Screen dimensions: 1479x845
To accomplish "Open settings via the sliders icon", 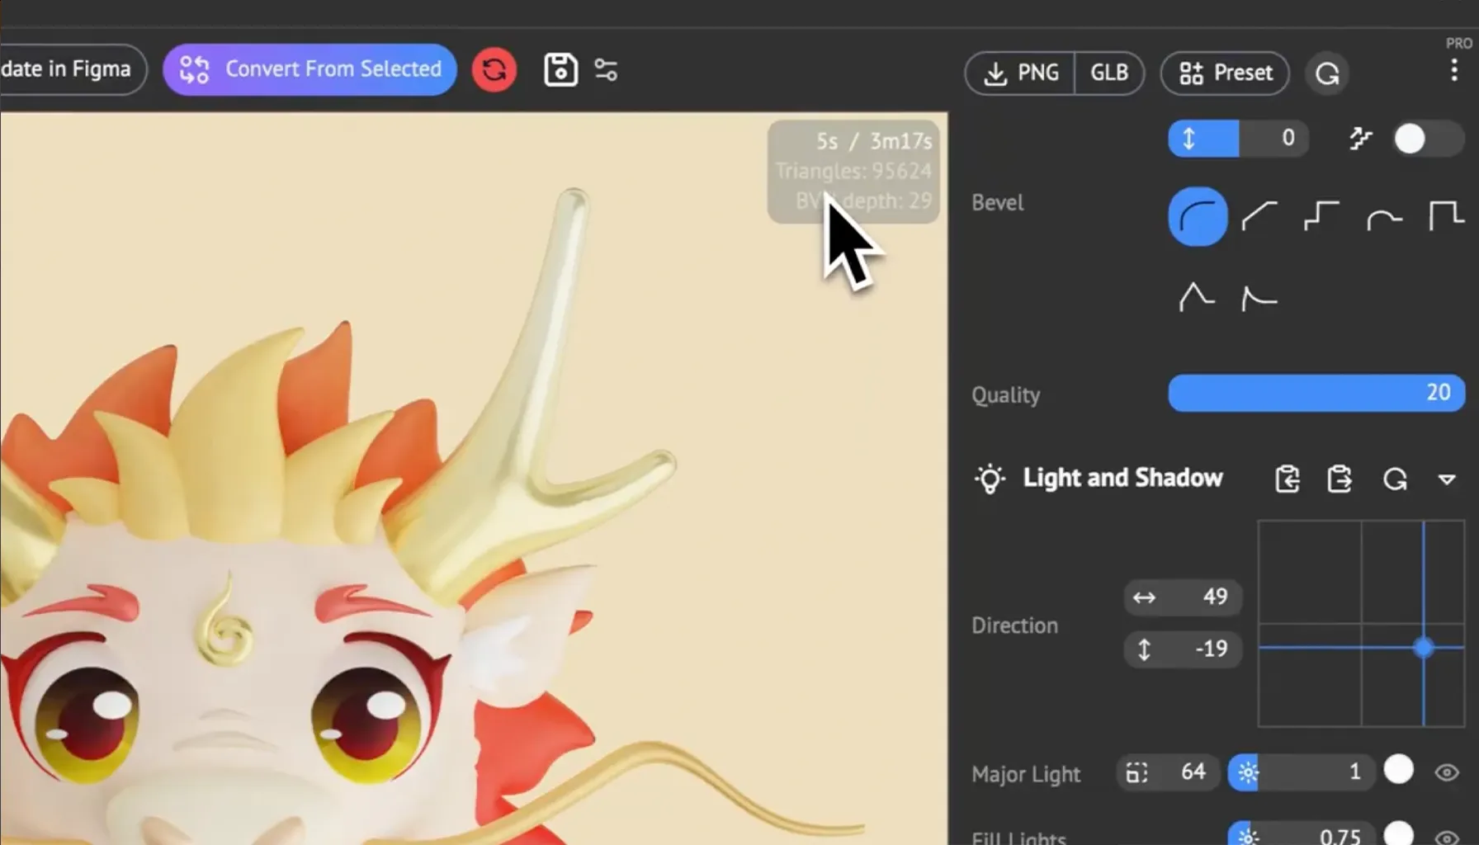I will 607,70.
